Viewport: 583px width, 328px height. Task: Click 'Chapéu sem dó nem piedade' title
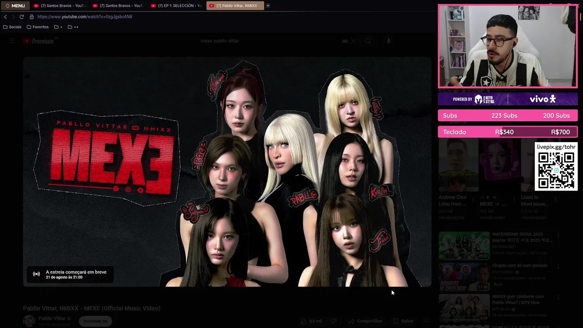pyautogui.click(x=520, y=266)
